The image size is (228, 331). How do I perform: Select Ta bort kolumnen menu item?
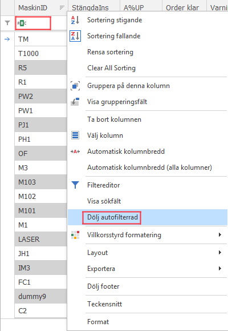tap(148, 119)
